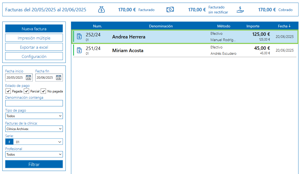Click invoice document icon for 251/24
The height and width of the screenshot is (174, 302).
(79, 50)
